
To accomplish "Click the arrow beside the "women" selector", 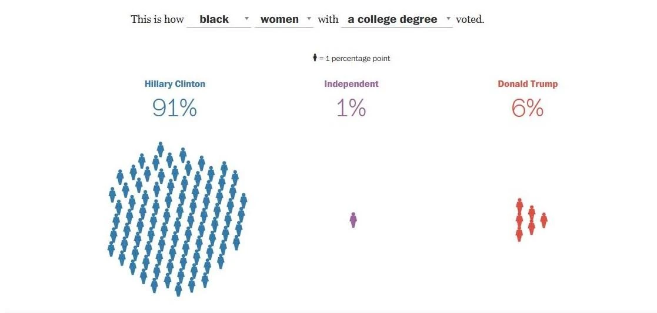I will 309,19.
